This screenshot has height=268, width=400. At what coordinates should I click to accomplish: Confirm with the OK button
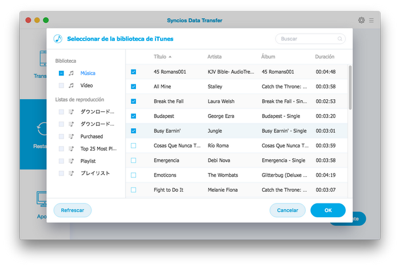coord(328,210)
